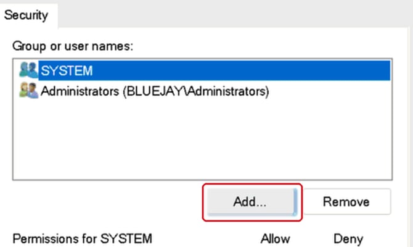This screenshot has width=413, height=247.
Task: Click the Add... button
Action: click(x=252, y=202)
